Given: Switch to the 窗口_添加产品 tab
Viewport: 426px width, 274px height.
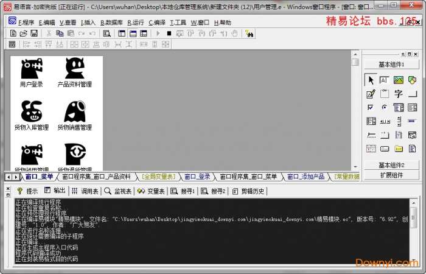Looking at the screenshot, I should pos(306,177).
